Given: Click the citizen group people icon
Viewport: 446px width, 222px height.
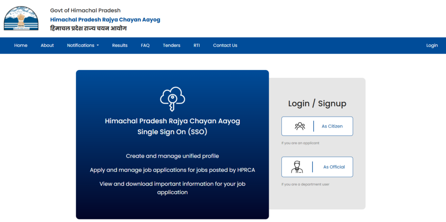Looking at the screenshot, I should (x=300, y=126).
